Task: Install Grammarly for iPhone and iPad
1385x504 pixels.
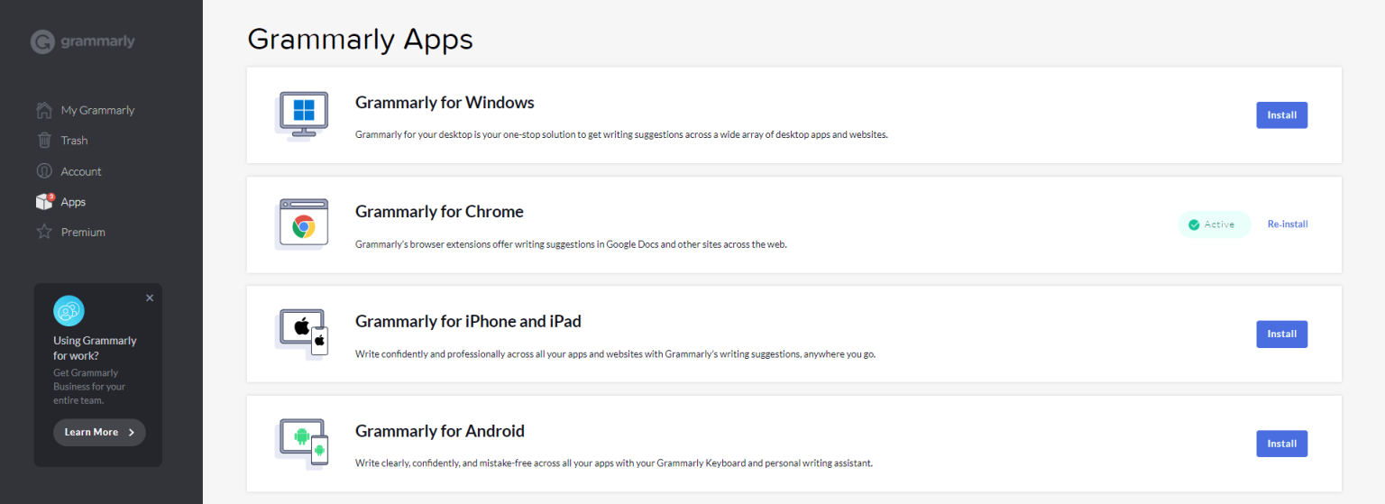Action: tap(1281, 334)
